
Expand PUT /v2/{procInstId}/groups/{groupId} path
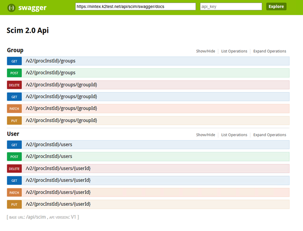click(62, 121)
